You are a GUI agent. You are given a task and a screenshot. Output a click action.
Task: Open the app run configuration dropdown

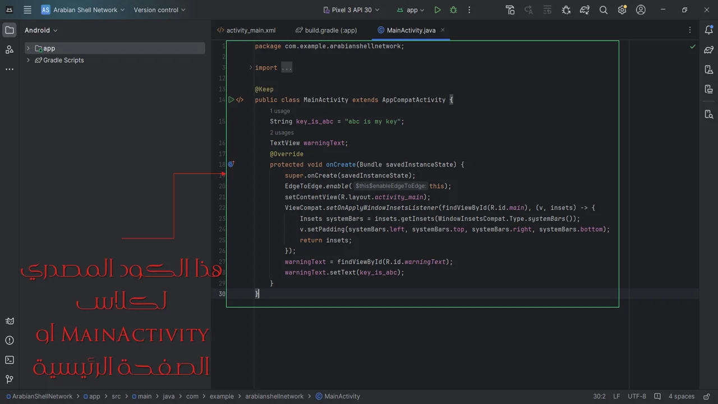coord(411,10)
